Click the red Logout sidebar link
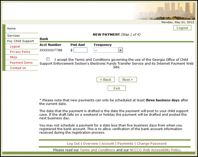198x157 pixels. pyautogui.click(x=15, y=46)
